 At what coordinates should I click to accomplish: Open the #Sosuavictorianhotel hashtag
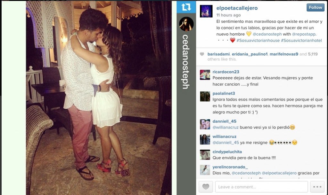point(301,41)
